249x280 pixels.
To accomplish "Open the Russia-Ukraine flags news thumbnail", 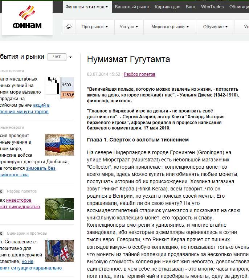I will coord(60,143).
